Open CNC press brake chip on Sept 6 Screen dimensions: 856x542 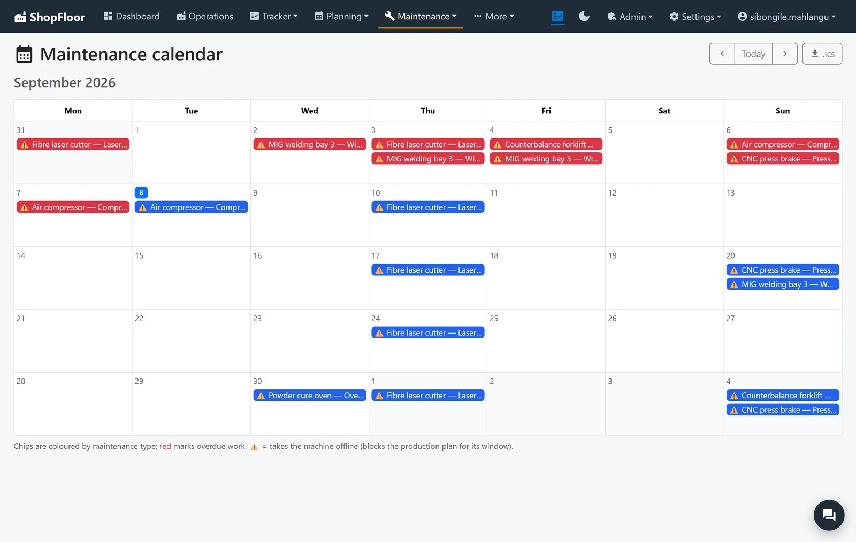[x=783, y=159]
